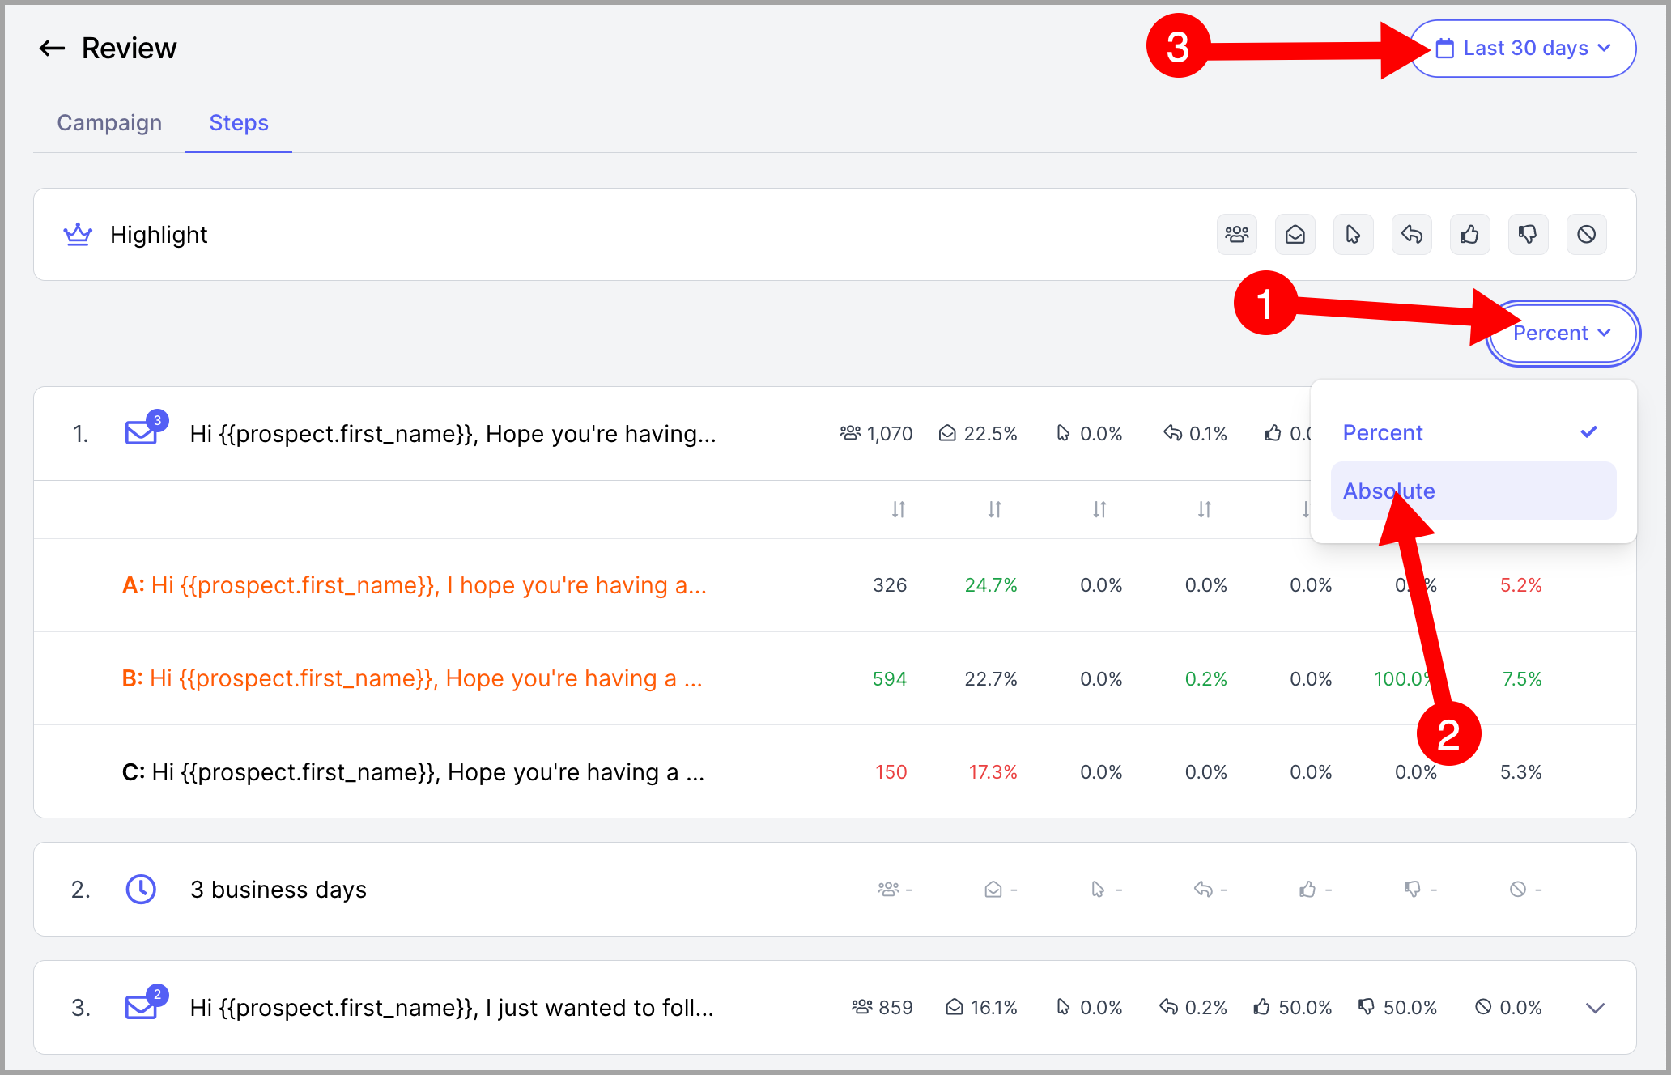Choose Percent in the dropdown menu
1671x1075 pixels.
[x=1473, y=433]
